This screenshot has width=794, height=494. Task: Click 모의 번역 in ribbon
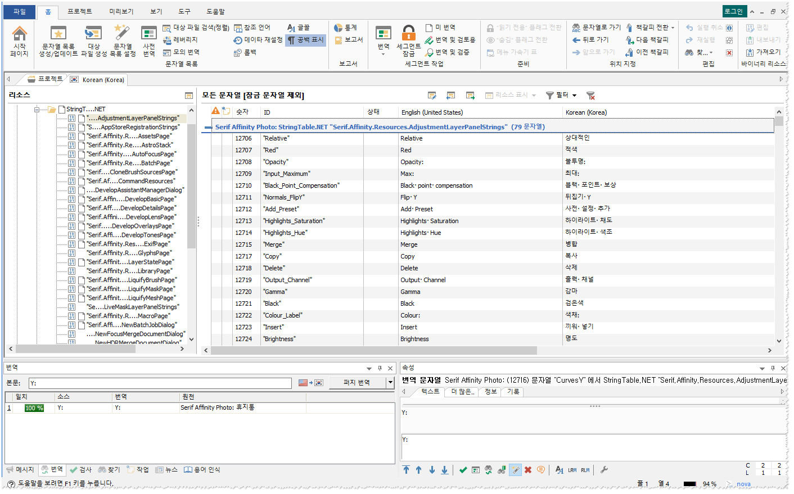181,52
